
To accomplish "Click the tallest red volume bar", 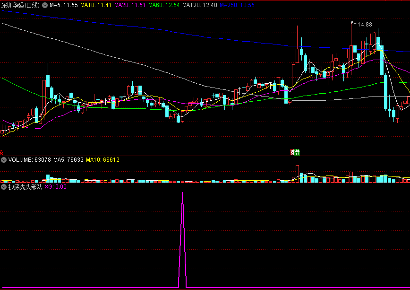I will point(297,174).
